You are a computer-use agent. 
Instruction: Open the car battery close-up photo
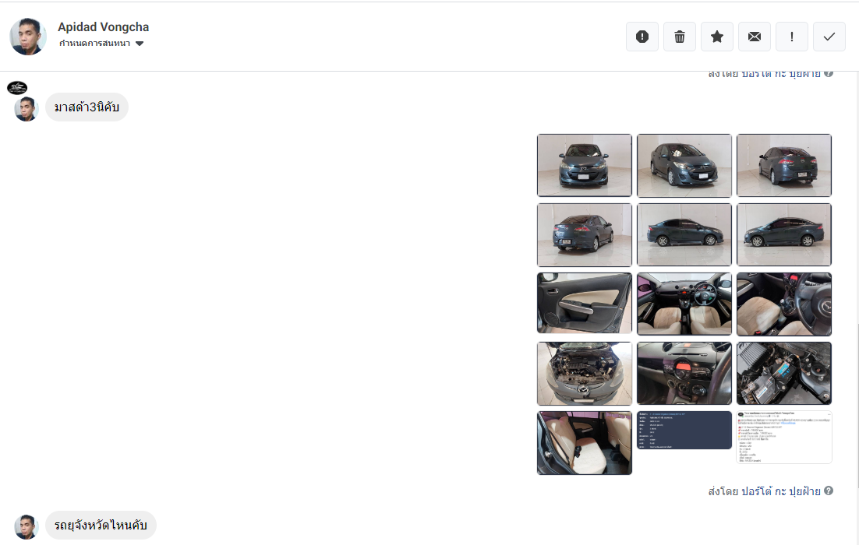[x=784, y=373]
